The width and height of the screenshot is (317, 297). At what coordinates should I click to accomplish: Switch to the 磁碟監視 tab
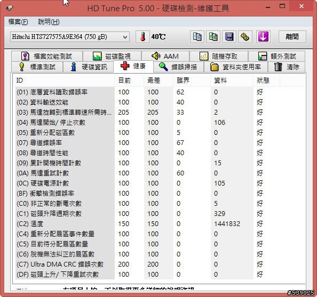click(112, 56)
